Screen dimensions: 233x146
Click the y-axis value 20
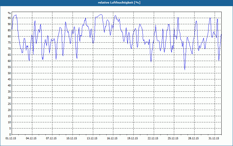[x=9, y=110]
